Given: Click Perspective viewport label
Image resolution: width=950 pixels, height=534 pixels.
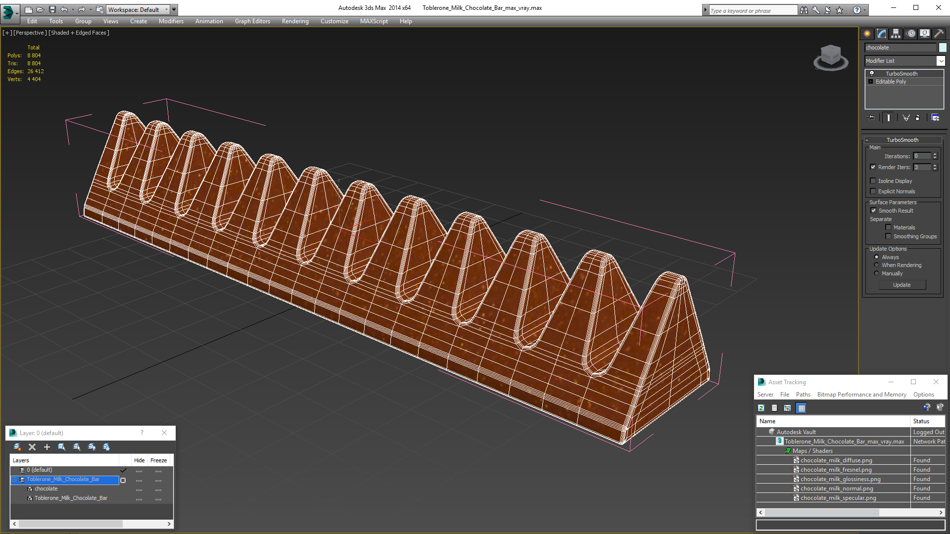Looking at the screenshot, I should (30, 33).
